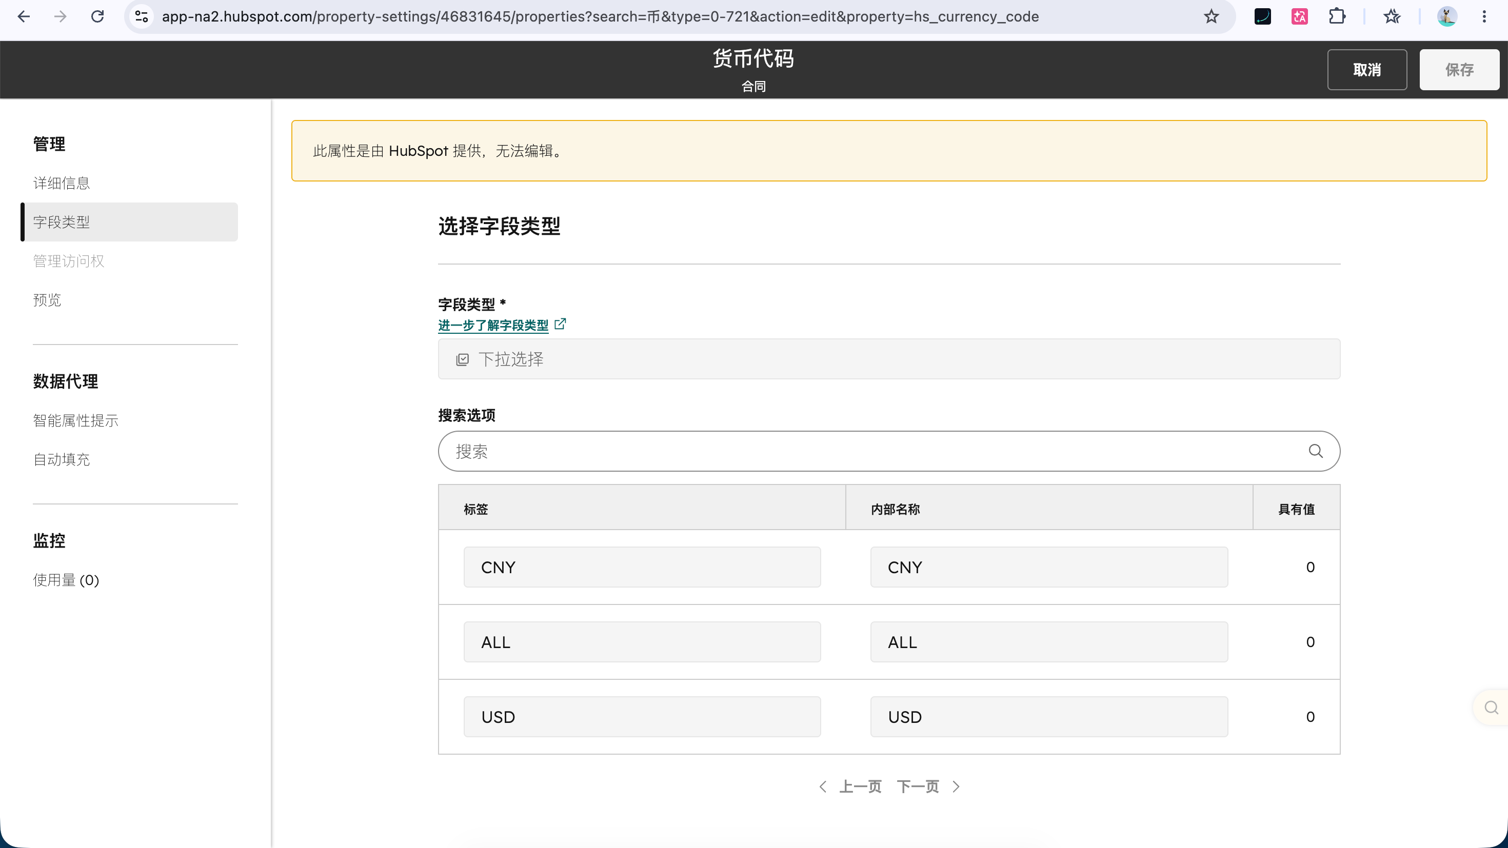Open the 进一步了解字段类型 link

(493, 326)
